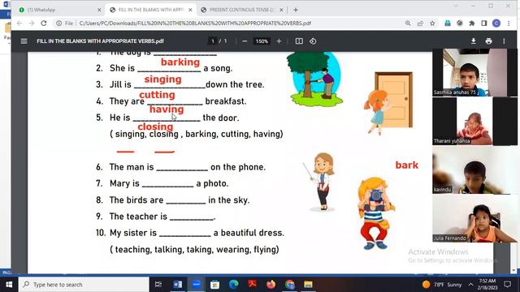Switch to Fill in the Blanks tab
The image size is (520, 292).
click(x=151, y=10)
